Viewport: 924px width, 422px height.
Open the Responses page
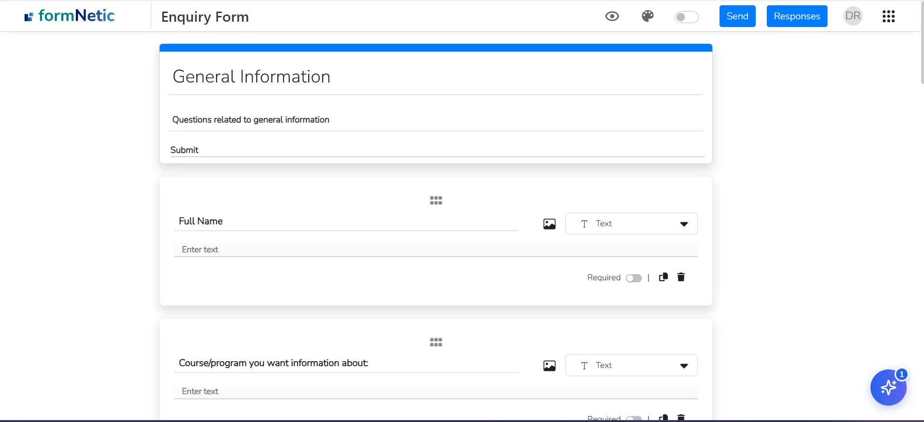[797, 16]
